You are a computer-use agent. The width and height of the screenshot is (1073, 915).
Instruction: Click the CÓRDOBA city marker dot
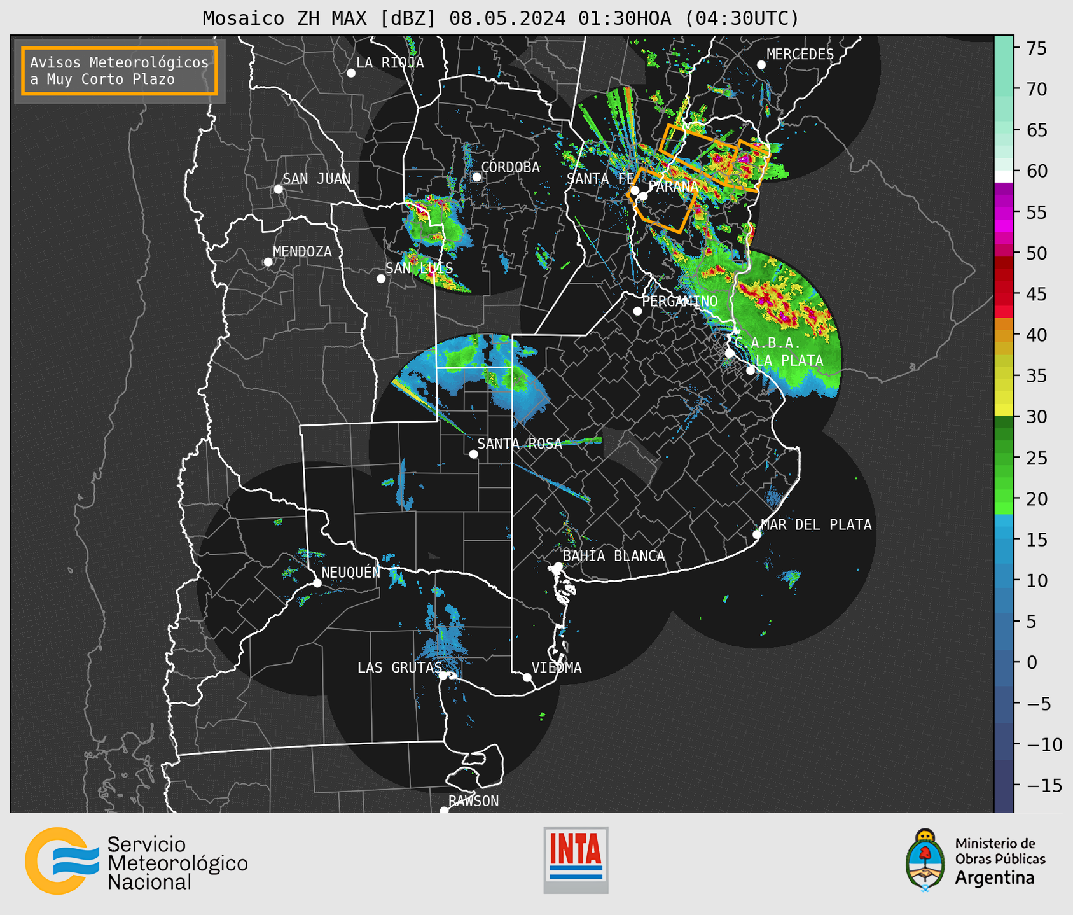tap(476, 177)
